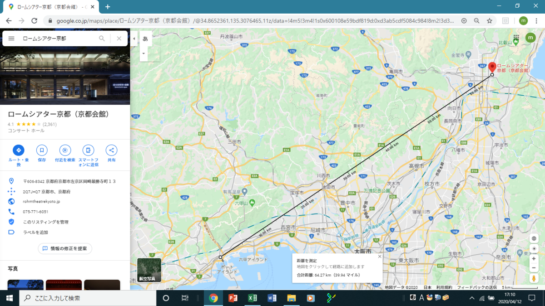Open Word from the taskbar
This screenshot has height=306, width=545.
(x=272, y=298)
